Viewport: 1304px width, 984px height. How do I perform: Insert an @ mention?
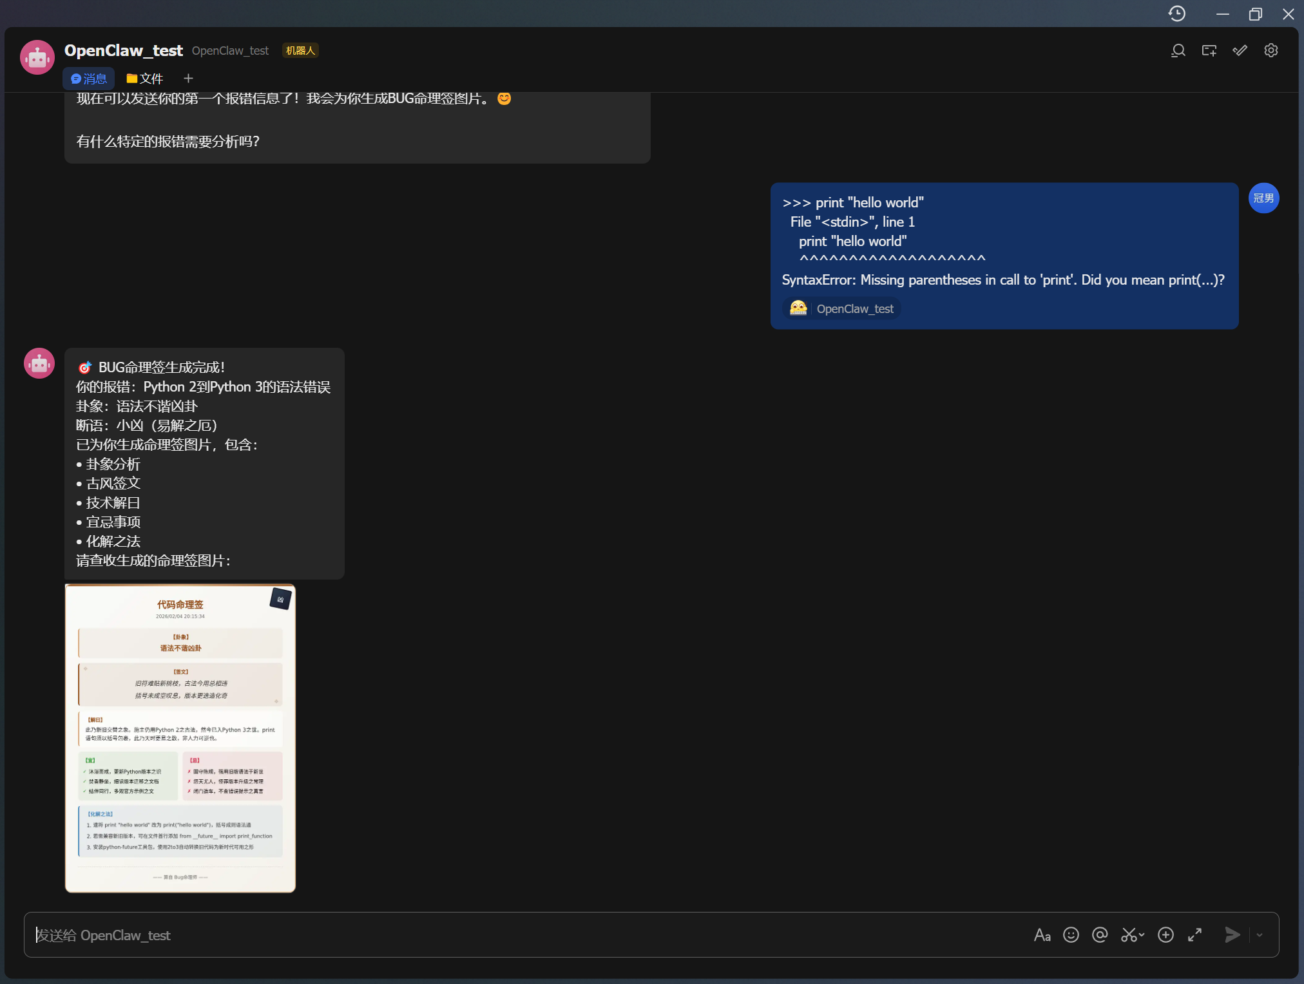pyautogui.click(x=1100, y=935)
